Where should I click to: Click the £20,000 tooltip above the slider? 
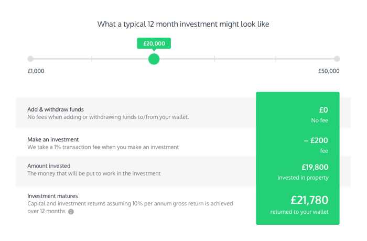point(154,43)
